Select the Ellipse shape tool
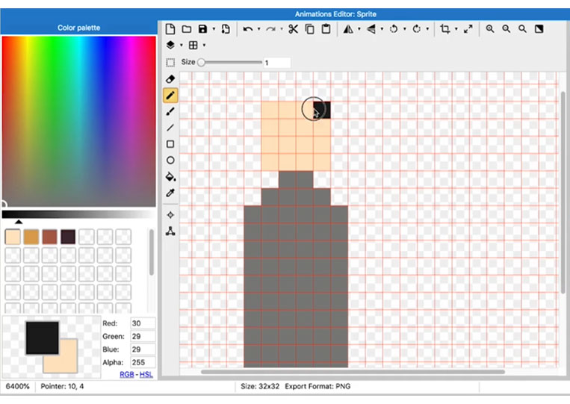 click(170, 161)
